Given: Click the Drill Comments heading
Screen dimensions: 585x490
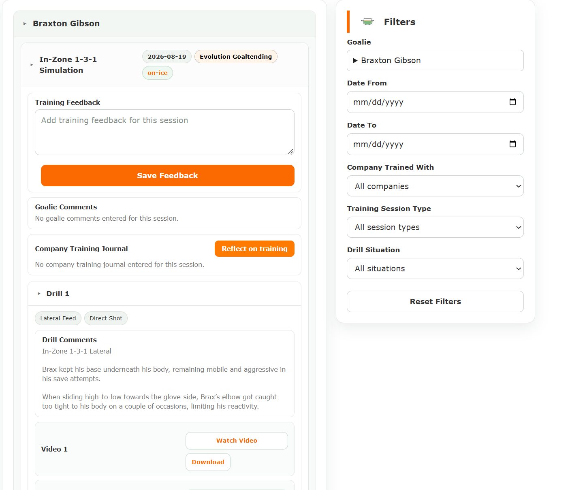Looking at the screenshot, I should coord(70,340).
